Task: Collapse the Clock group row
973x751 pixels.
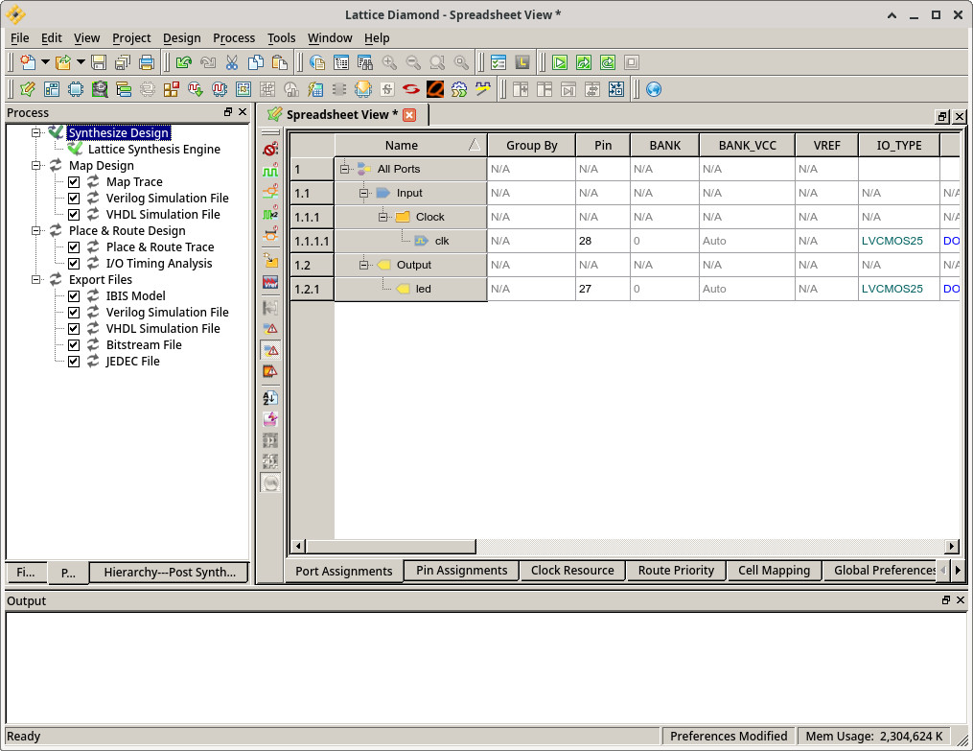Action: 382,217
